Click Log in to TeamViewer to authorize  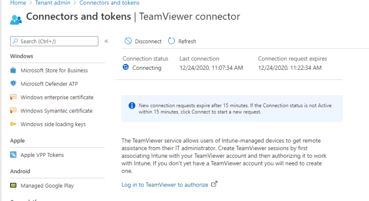pyautogui.click(x=165, y=184)
